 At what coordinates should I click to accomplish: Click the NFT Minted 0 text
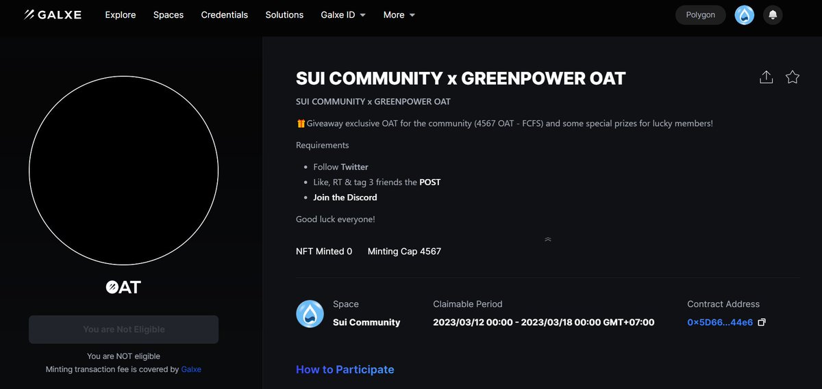[324, 252]
